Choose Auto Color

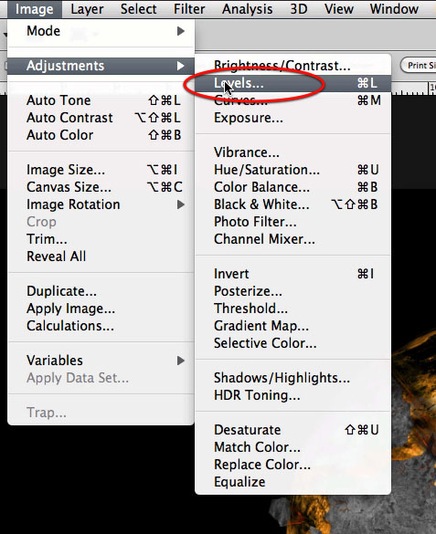tap(101, 135)
